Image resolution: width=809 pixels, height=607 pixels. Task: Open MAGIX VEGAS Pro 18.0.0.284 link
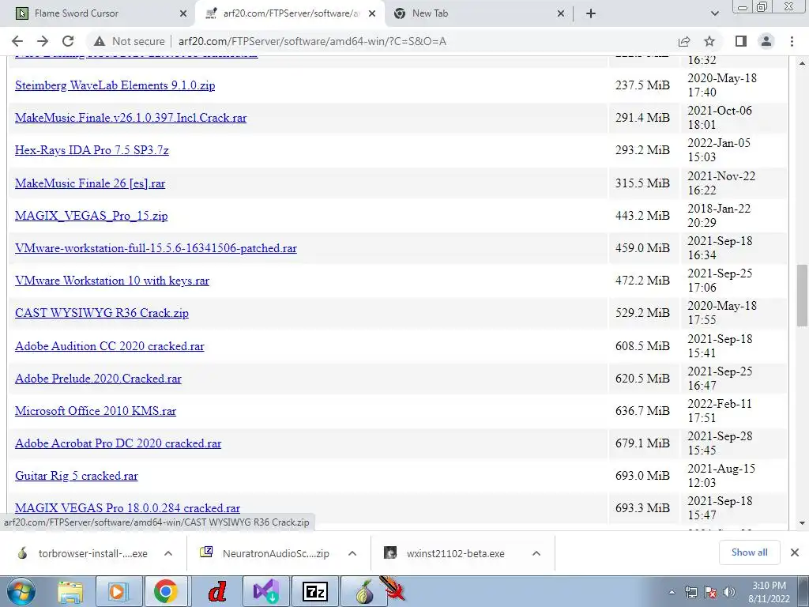tap(127, 508)
